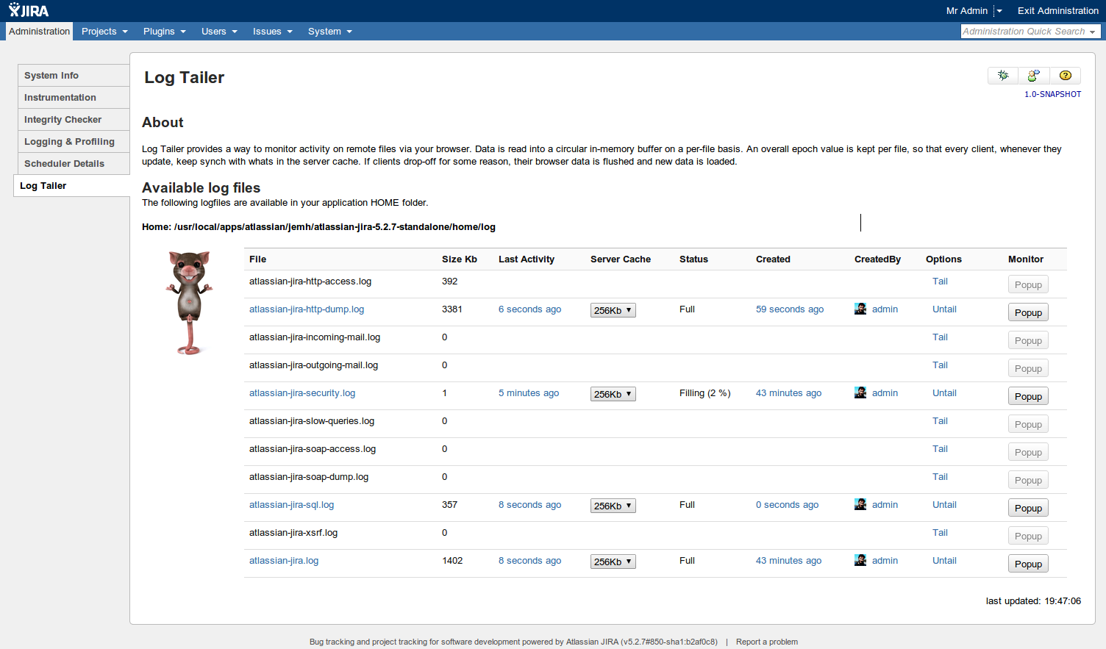This screenshot has height=649, width=1106.
Task: Click admin avatar in sql.log row
Action: click(x=860, y=504)
